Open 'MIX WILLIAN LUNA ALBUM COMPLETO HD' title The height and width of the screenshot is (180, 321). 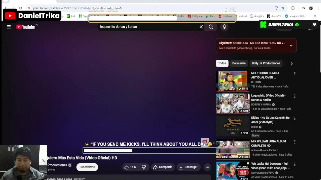pyautogui.click(x=268, y=143)
